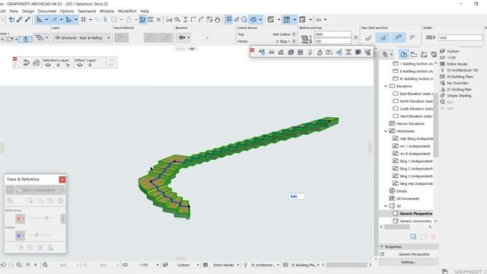Image resolution: width=487 pixels, height=274 pixels.
Task: Click the monitor screen icon in floating toolbar
Action: click(x=358, y=53)
